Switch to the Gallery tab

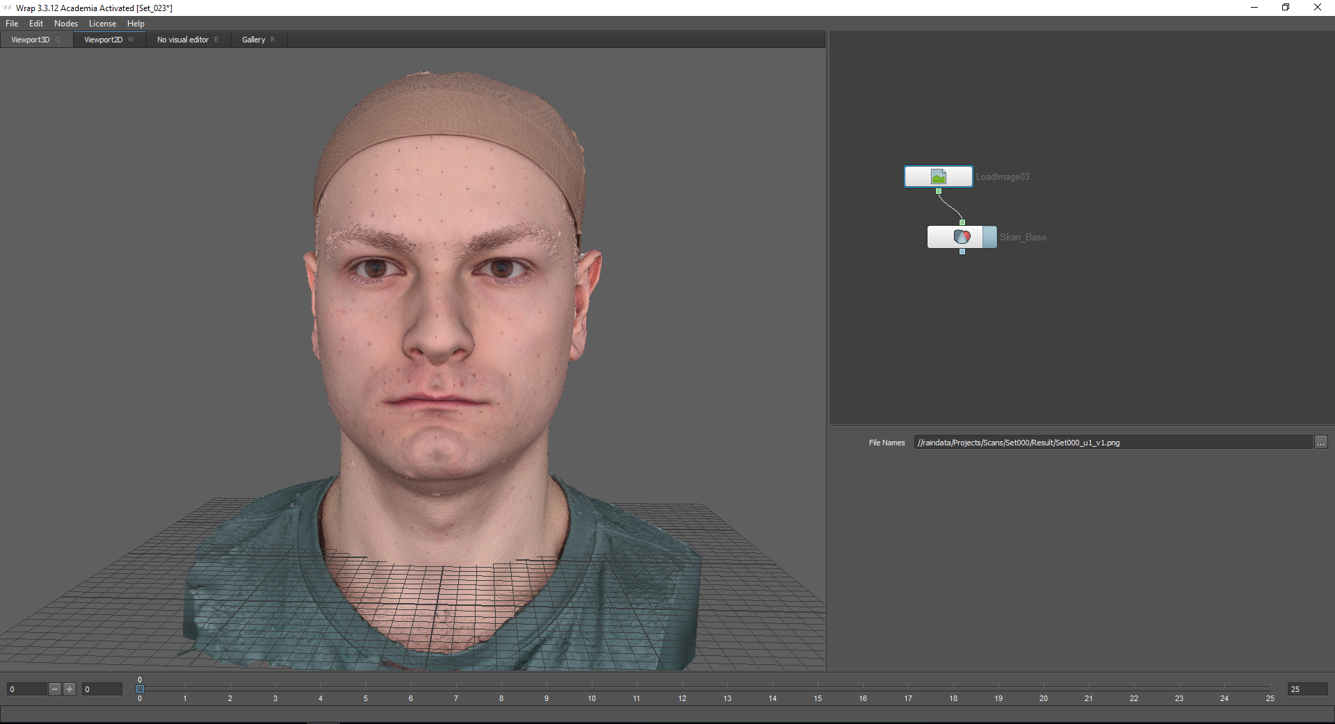(254, 40)
